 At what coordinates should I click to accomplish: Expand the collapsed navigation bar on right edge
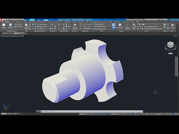point(176,66)
